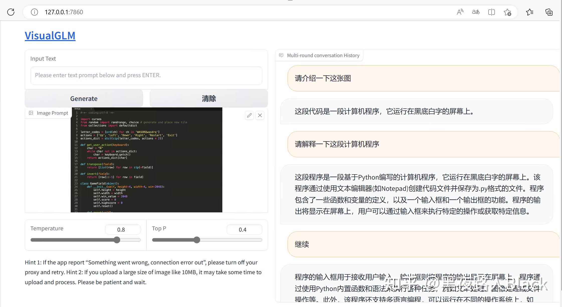Click the Image Prompt label icon
The image size is (562, 307).
[31, 113]
